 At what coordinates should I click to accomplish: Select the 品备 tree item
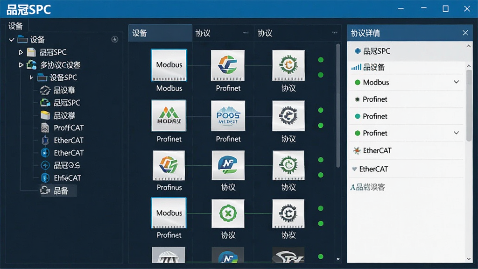[x=58, y=191]
